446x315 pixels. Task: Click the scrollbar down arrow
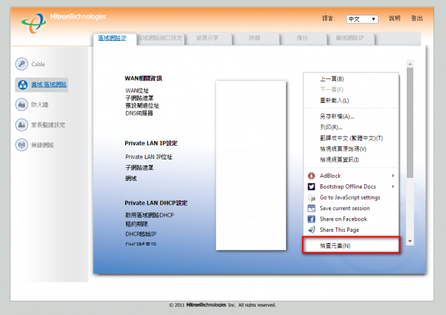click(x=410, y=241)
